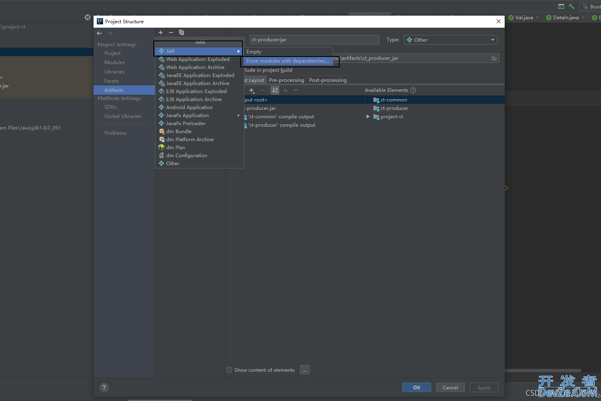Go forward with the right arrow icon
This screenshot has height=401, width=601.
point(110,33)
